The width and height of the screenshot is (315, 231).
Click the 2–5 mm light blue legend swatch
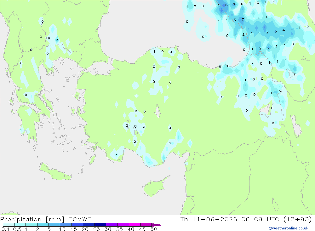[43, 225]
